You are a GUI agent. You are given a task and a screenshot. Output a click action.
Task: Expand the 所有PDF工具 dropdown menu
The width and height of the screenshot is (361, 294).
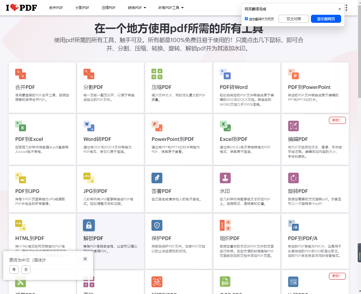click(x=171, y=8)
